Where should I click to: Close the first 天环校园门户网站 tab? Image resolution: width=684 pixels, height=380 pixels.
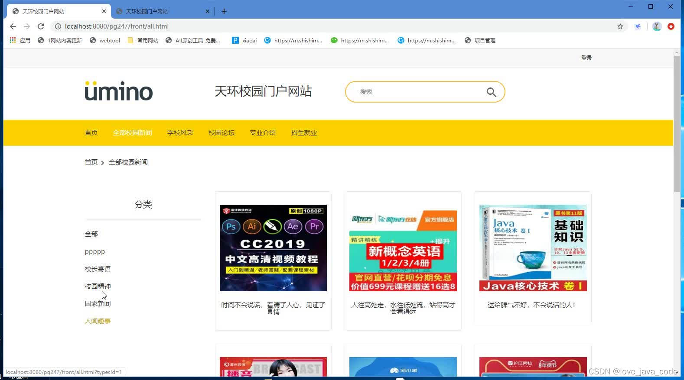[x=104, y=11]
